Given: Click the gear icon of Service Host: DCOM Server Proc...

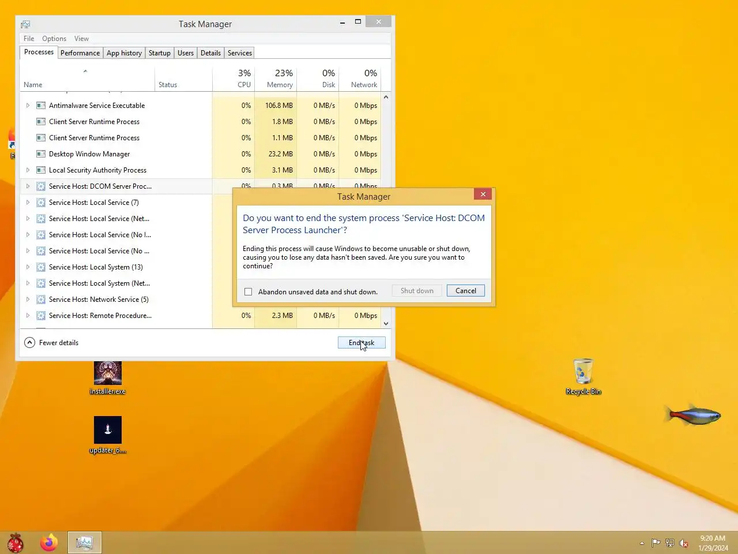Looking at the screenshot, I should (x=41, y=186).
